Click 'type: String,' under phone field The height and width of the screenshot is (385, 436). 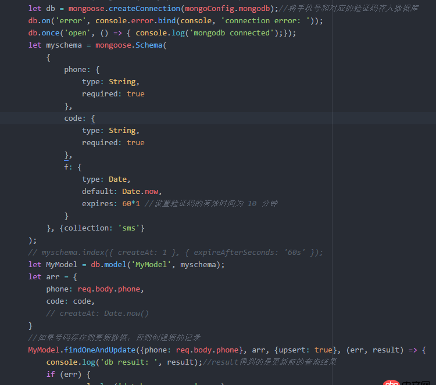(110, 82)
